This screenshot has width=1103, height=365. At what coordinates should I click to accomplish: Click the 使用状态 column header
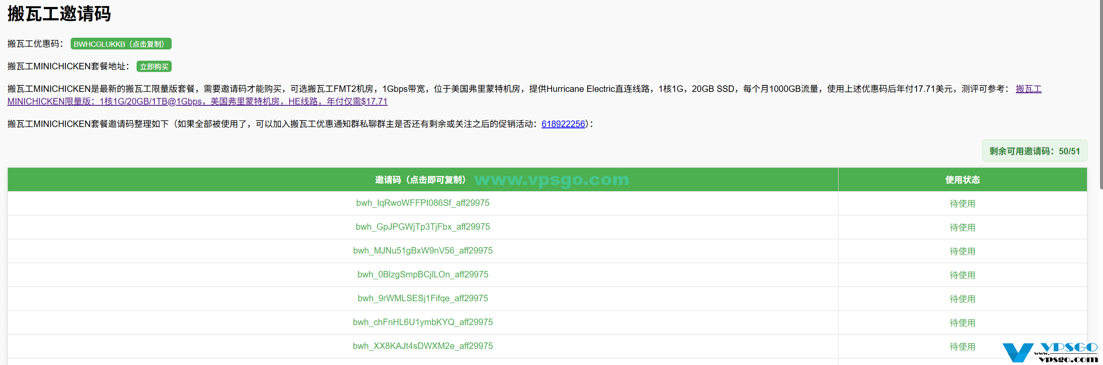click(963, 179)
